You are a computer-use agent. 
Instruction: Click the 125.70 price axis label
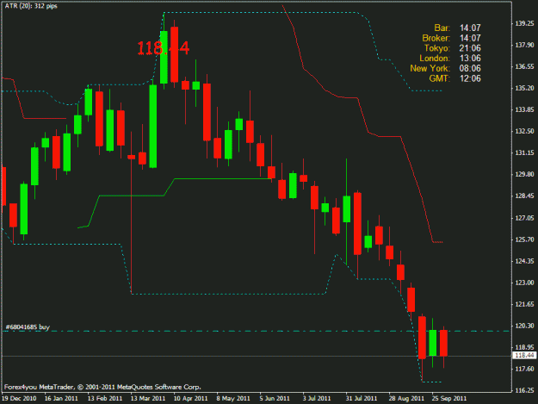click(524, 239)
